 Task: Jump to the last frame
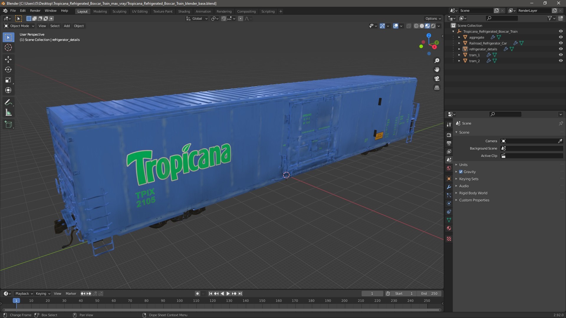(240, 294)
